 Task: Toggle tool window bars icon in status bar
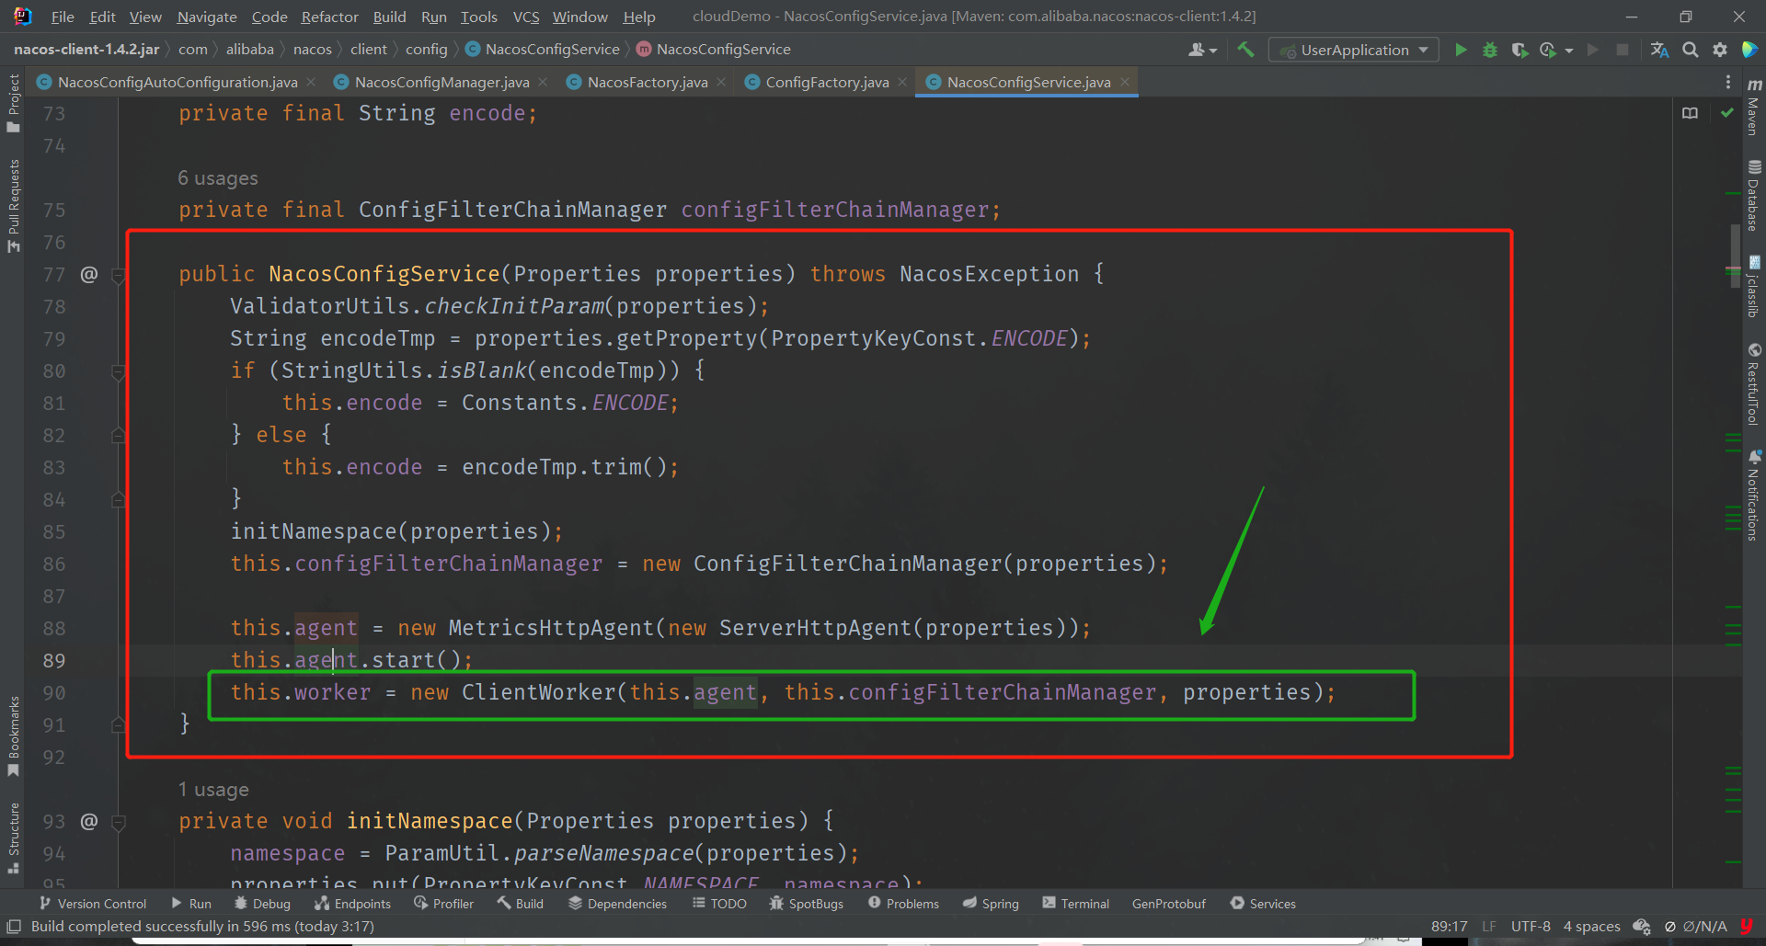coord(14,927)
